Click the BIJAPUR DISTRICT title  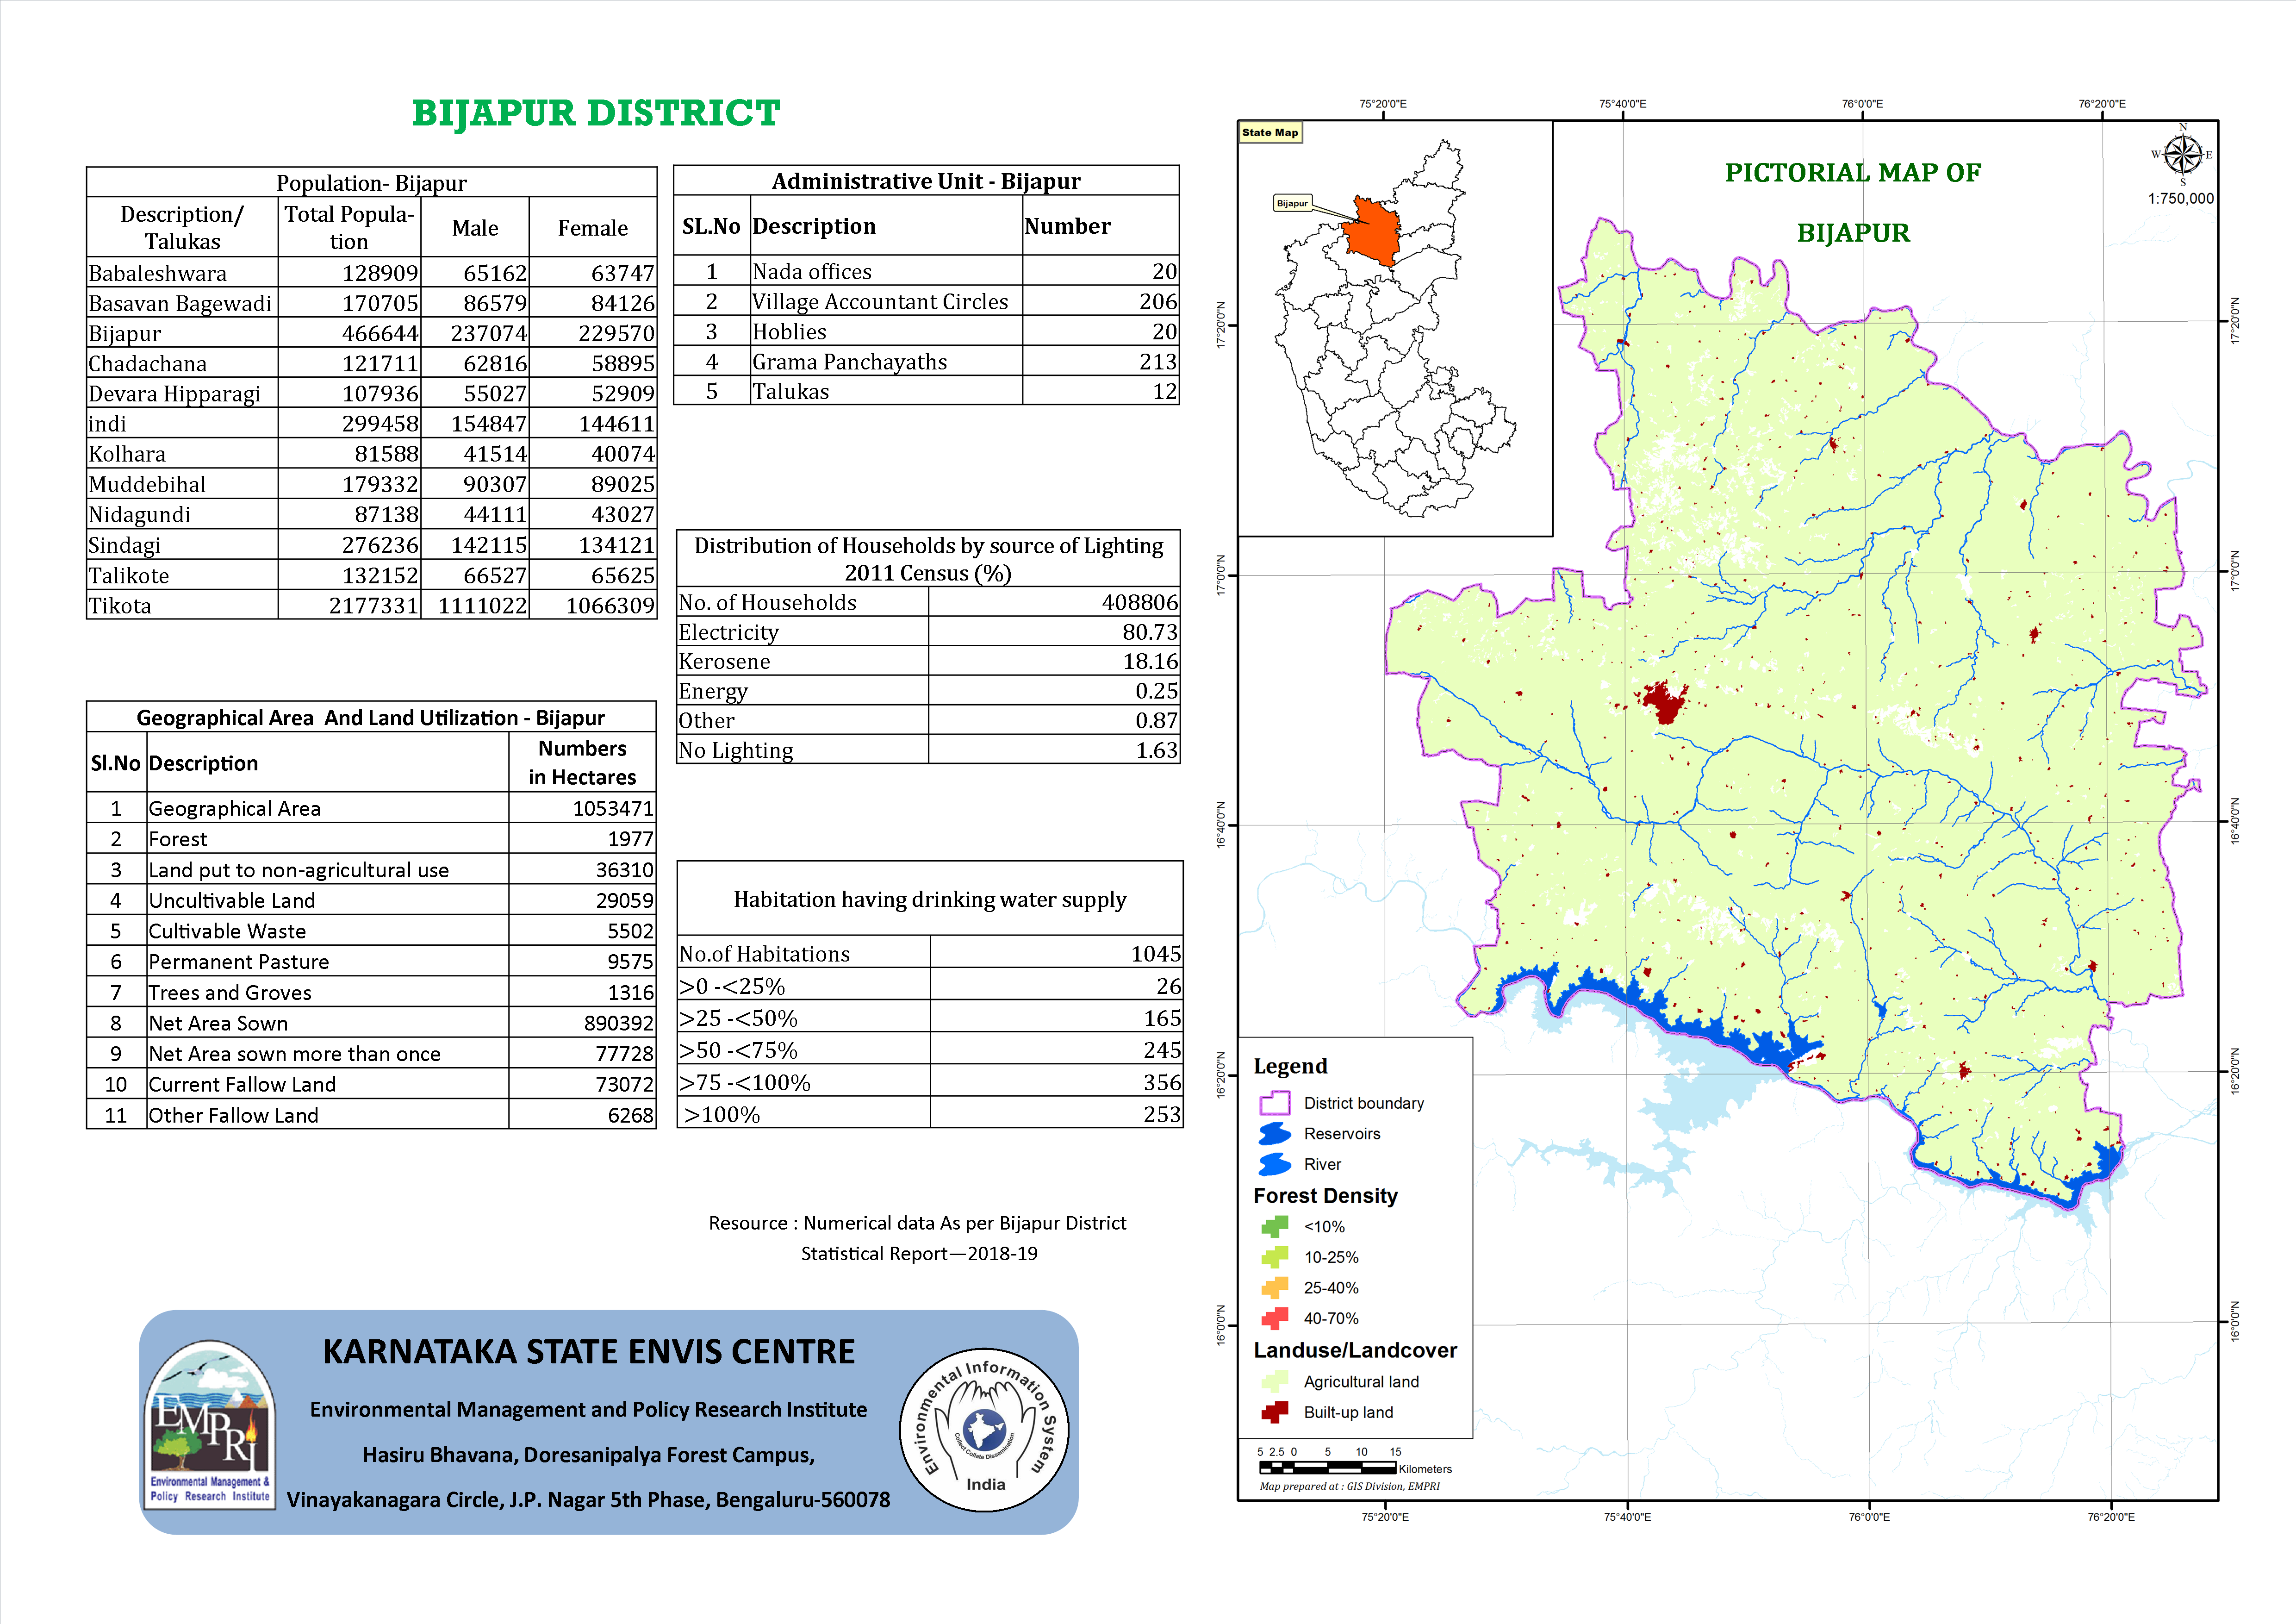595,113
